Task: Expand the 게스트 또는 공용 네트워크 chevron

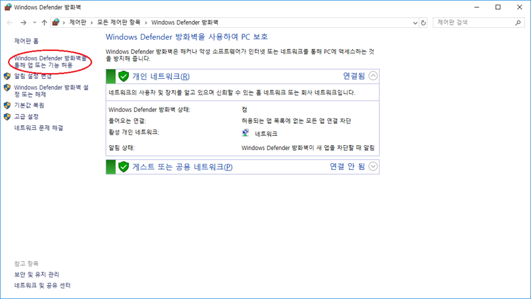Action: pyautogui.click(x=373, y=166)
